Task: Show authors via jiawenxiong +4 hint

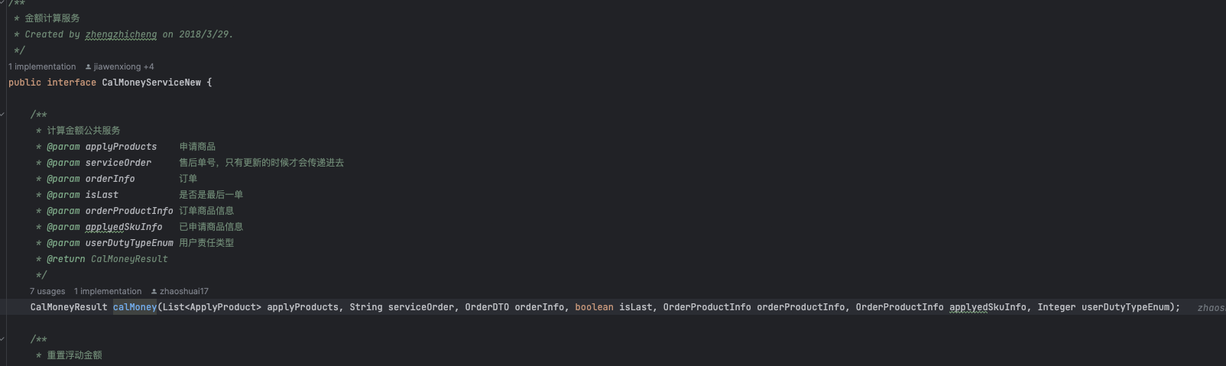Action: tap(123, 67)
